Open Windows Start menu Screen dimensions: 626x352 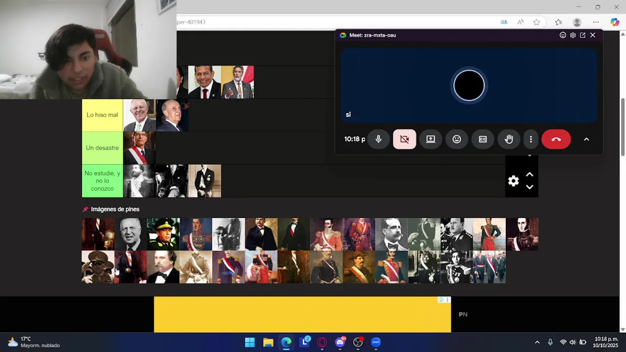(250, 342)
